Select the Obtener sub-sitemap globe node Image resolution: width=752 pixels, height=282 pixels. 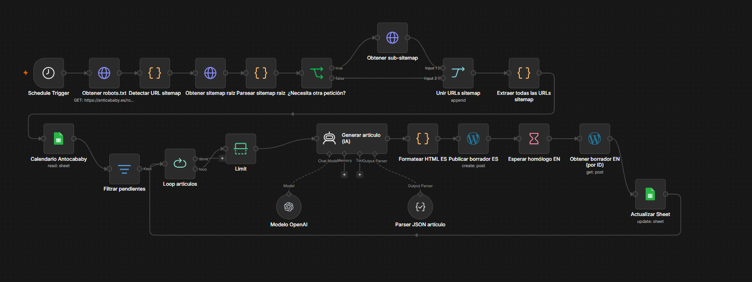click(x=392, y=38)
